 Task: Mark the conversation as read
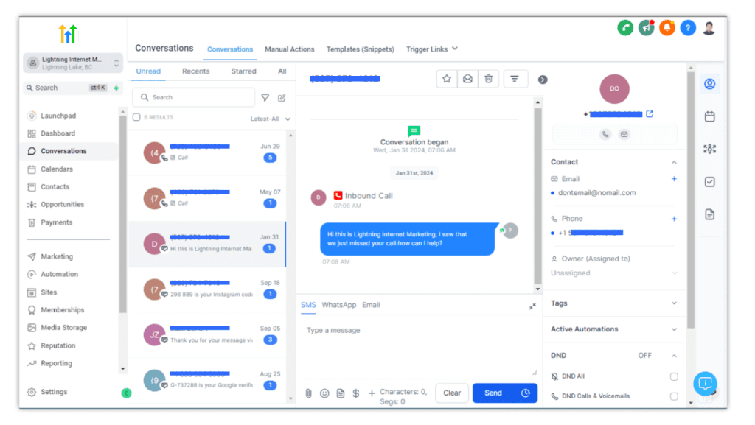[467, 79]
